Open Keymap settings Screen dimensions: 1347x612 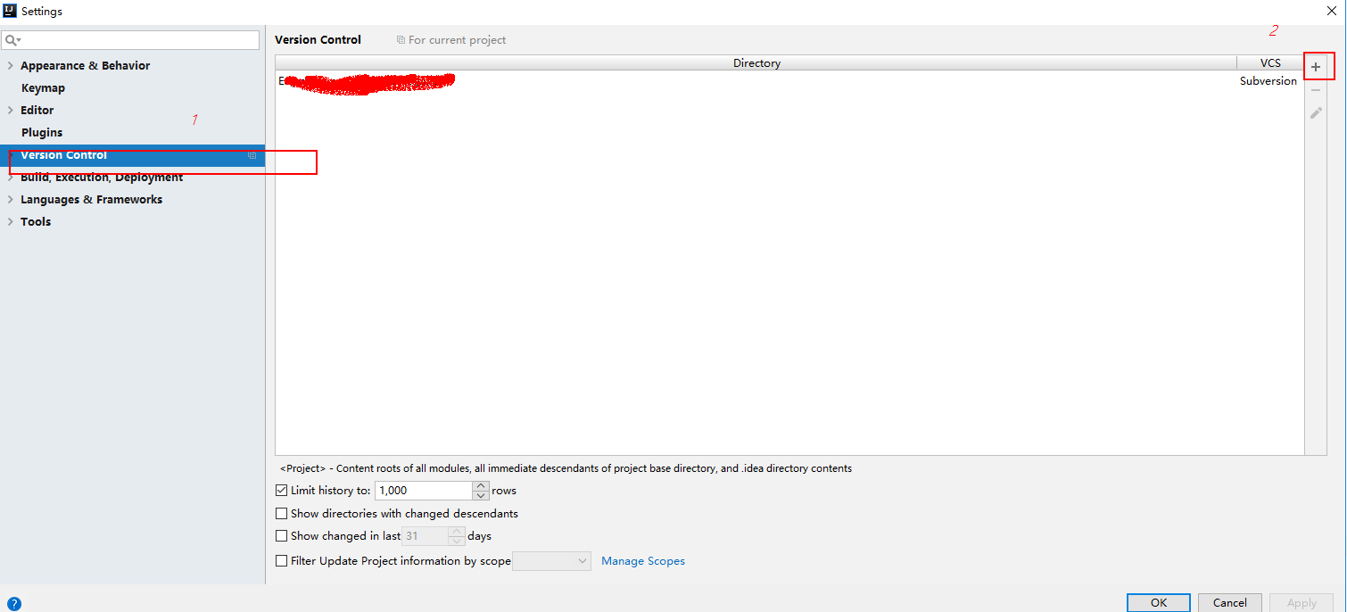coord(43,88)
